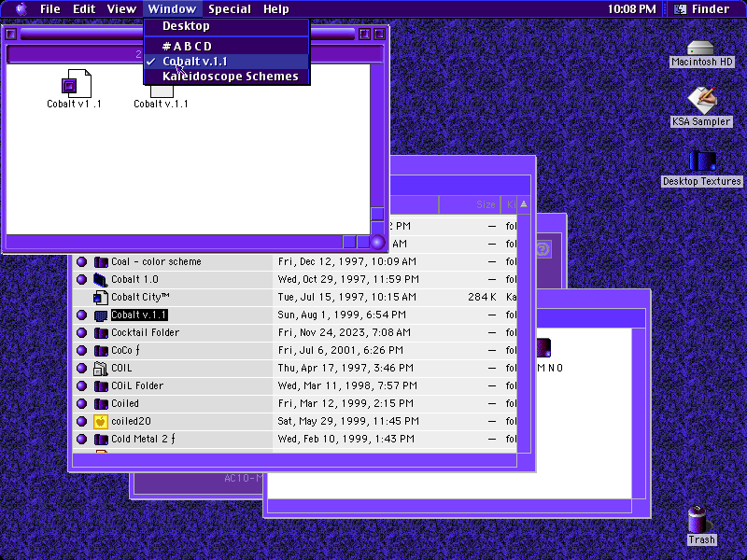Open the File menu

pos(50,8)
